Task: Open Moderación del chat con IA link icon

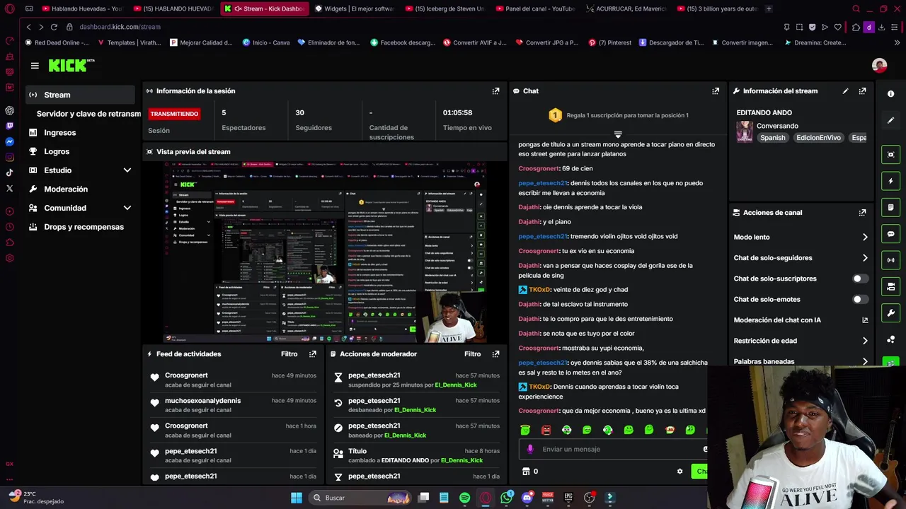Action: click(865, 320)
